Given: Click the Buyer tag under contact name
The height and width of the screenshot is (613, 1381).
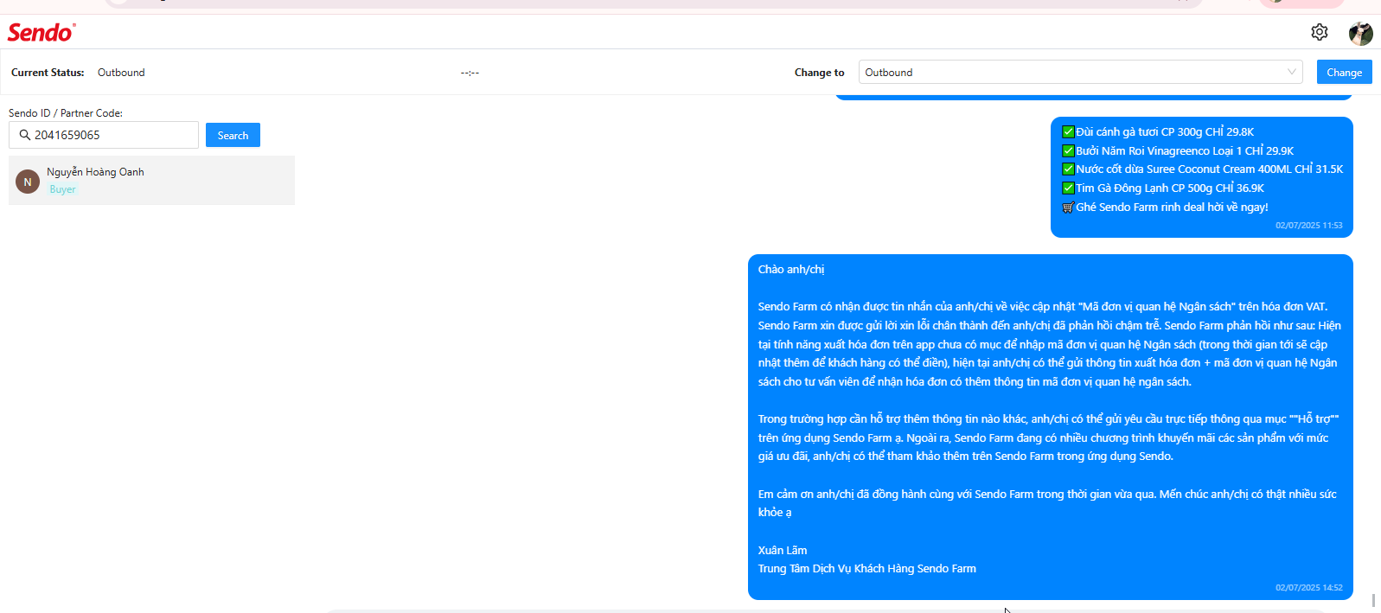Looking at the screenshot, I should pos(62,189).
